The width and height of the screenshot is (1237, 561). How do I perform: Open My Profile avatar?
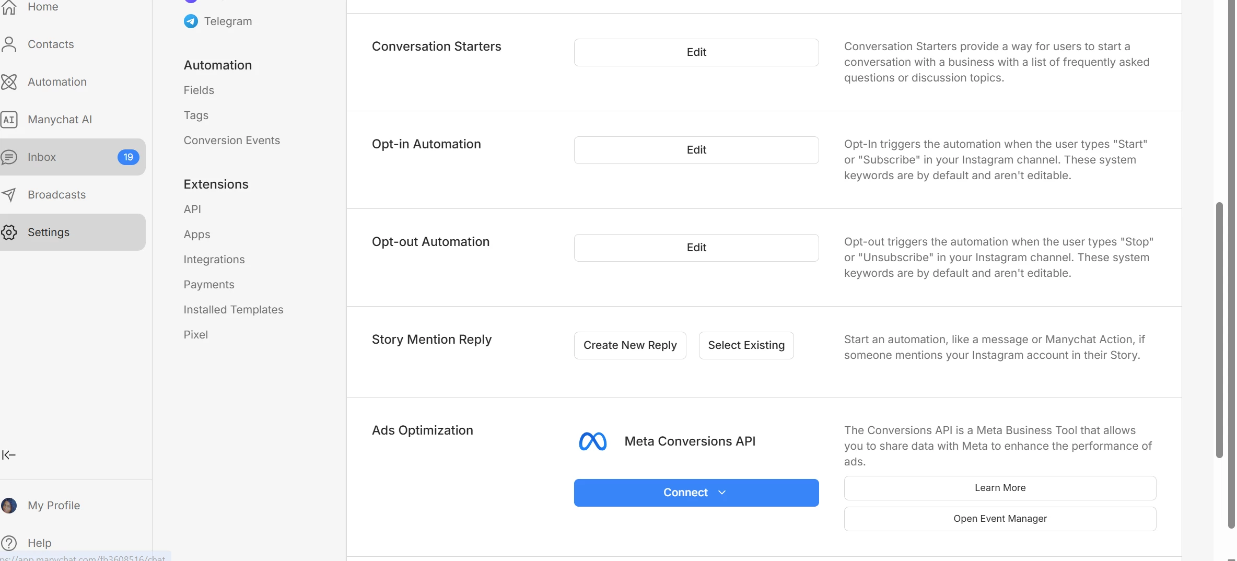tap(9, 506)
